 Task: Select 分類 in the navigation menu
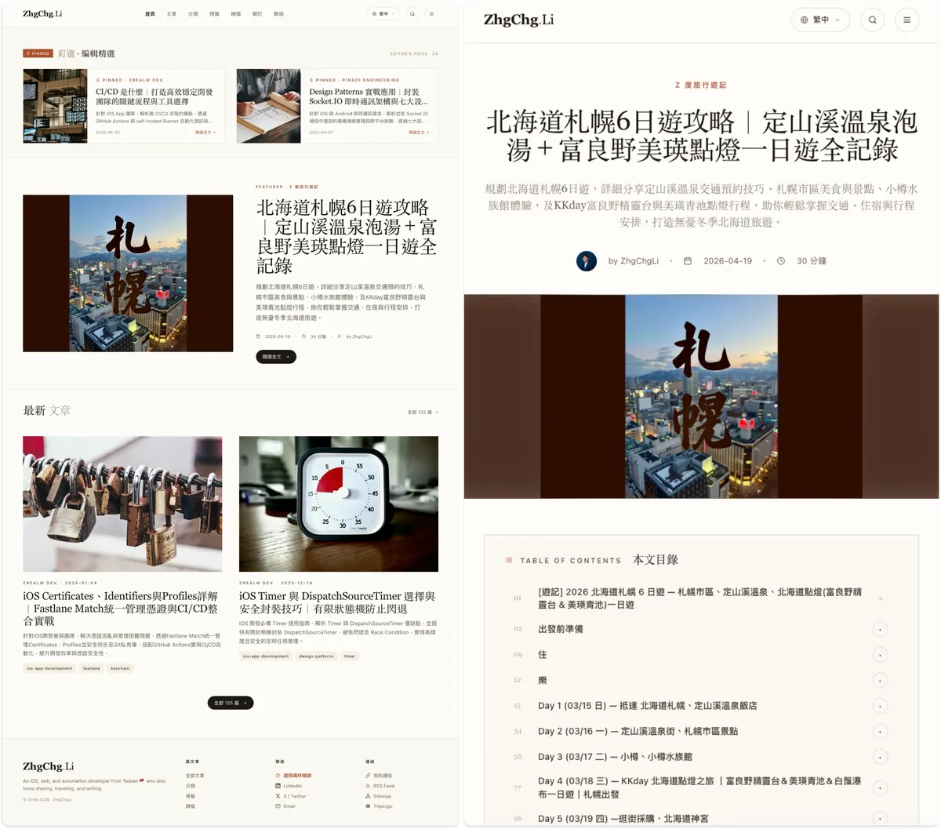click(x=193, y=13)
